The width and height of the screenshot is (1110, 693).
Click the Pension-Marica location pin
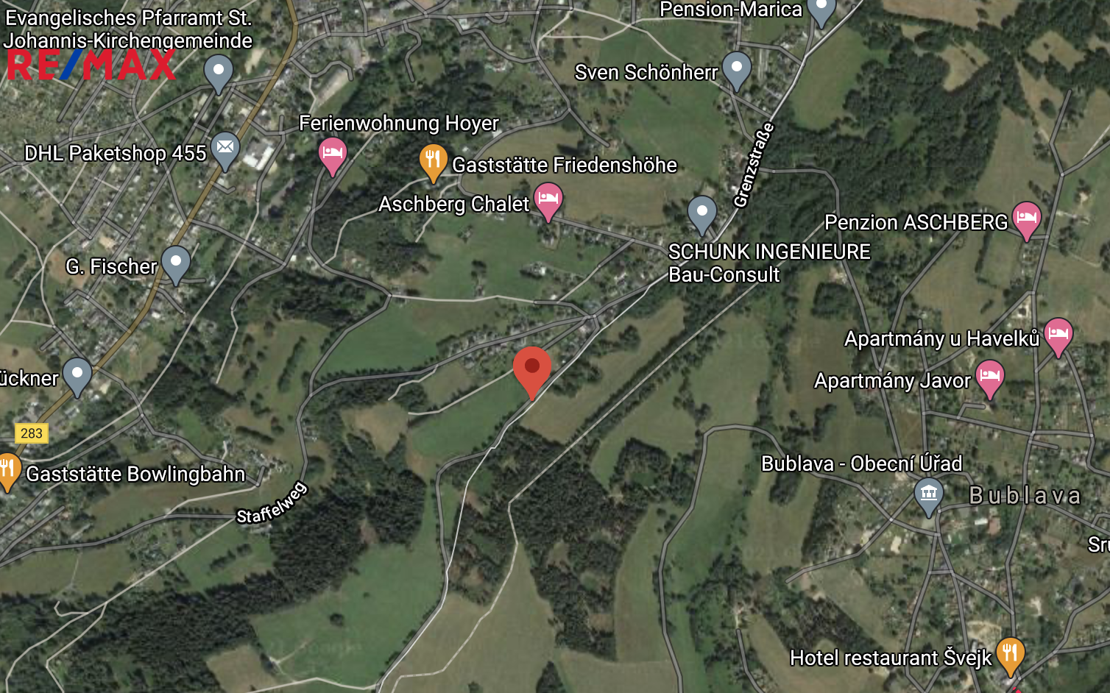(x=821, y=10)
